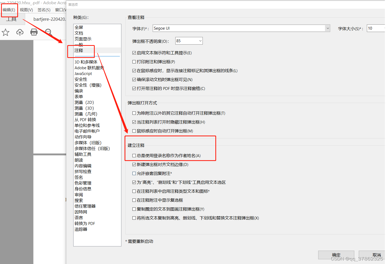The width and height of the screenshot is (387, 264).
Task: Select 测量（几何）category
Action: (86, 114)
